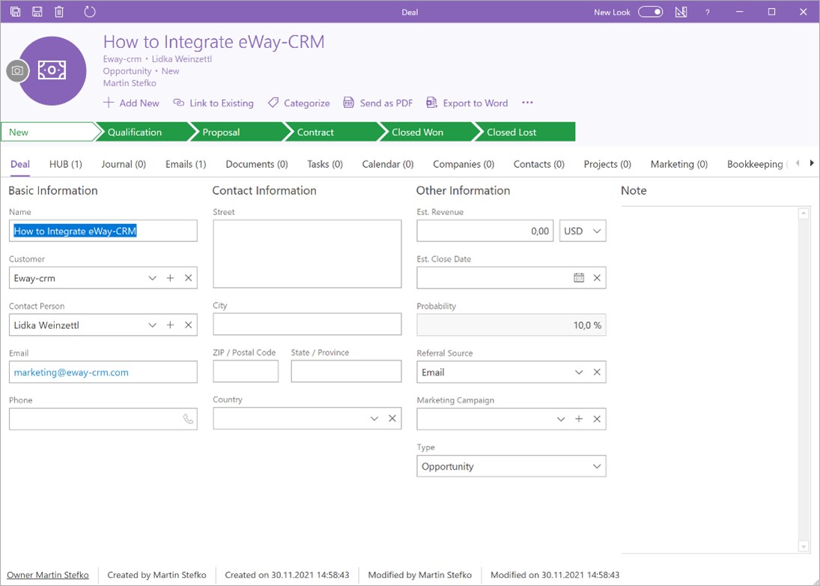Expand the Contact Person dropdown chevron

click(x=152, y=325)
